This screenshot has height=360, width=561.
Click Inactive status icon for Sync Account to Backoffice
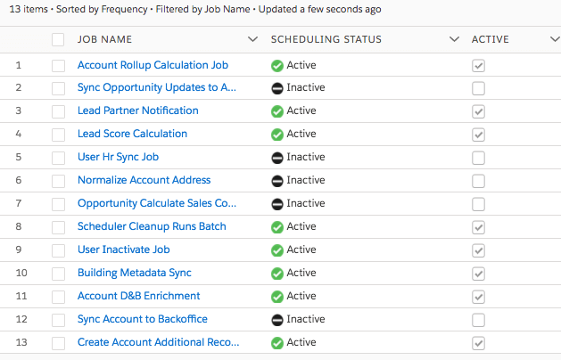point(277,320)
